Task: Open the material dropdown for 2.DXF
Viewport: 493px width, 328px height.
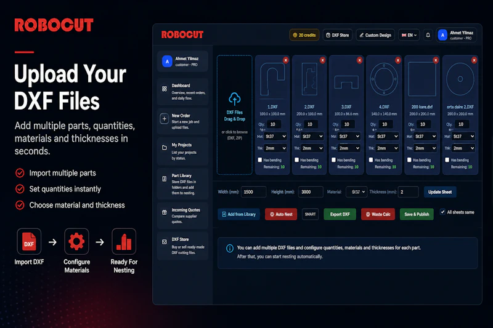Action: (312, 136)
